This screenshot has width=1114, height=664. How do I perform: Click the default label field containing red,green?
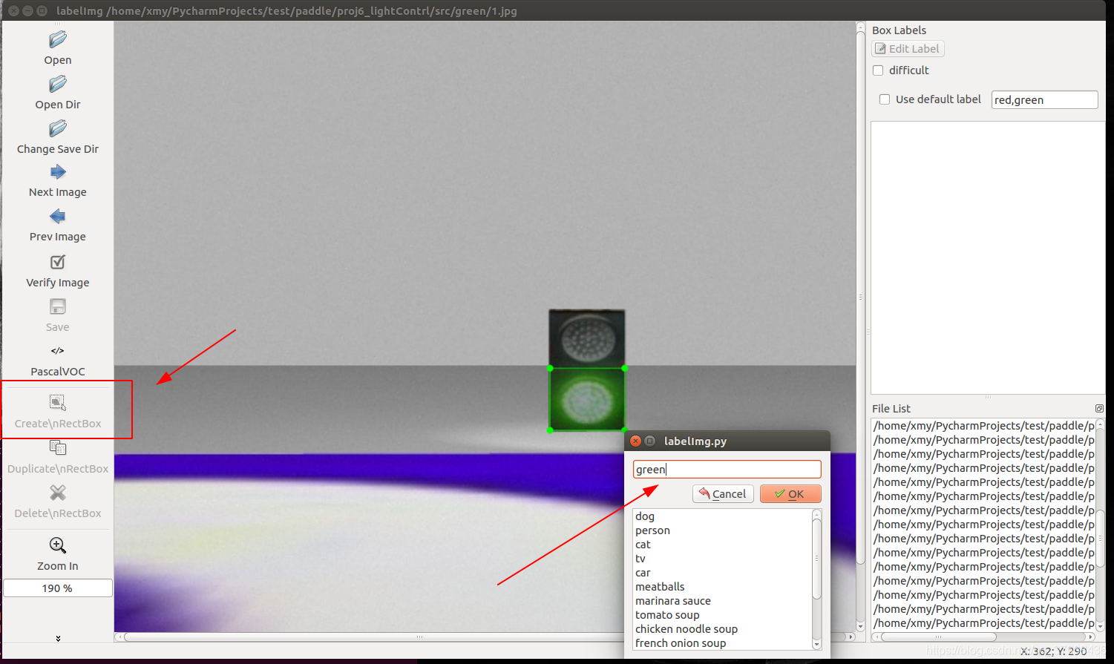pyautogui.click(x=1044, y=100)
